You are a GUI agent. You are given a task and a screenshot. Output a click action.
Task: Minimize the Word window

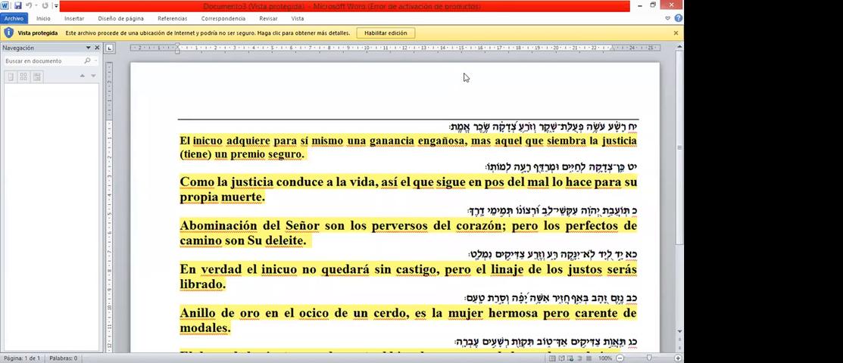point(640,5)
